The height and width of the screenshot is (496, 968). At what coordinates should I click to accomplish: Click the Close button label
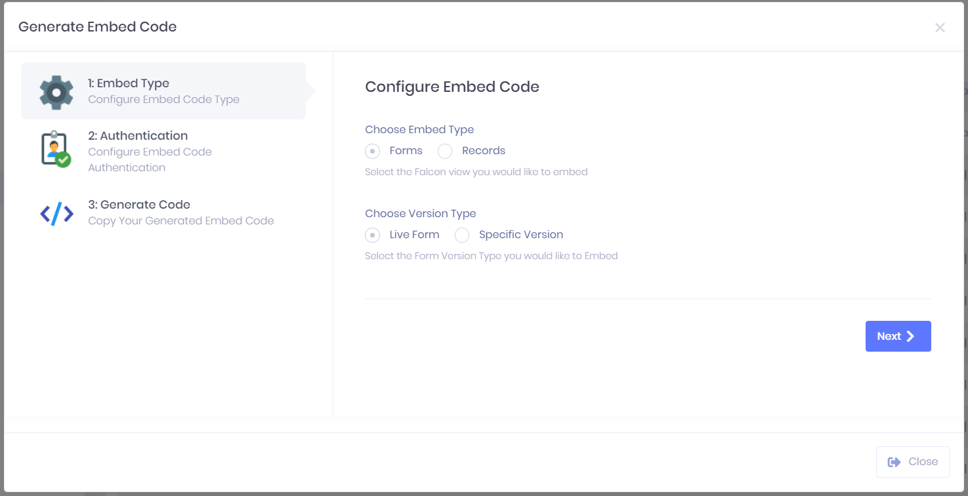pyautogui.click(x=923, y=462)
